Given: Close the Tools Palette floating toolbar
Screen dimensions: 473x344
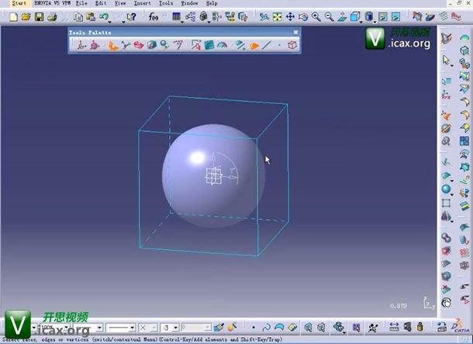Looking at the screenshot, I should [295, 32].
